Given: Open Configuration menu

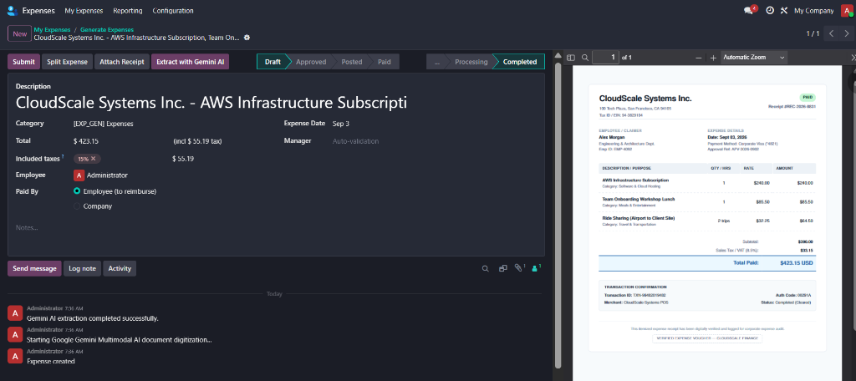Looking at the screenshot, I should [x=172, y=10].
